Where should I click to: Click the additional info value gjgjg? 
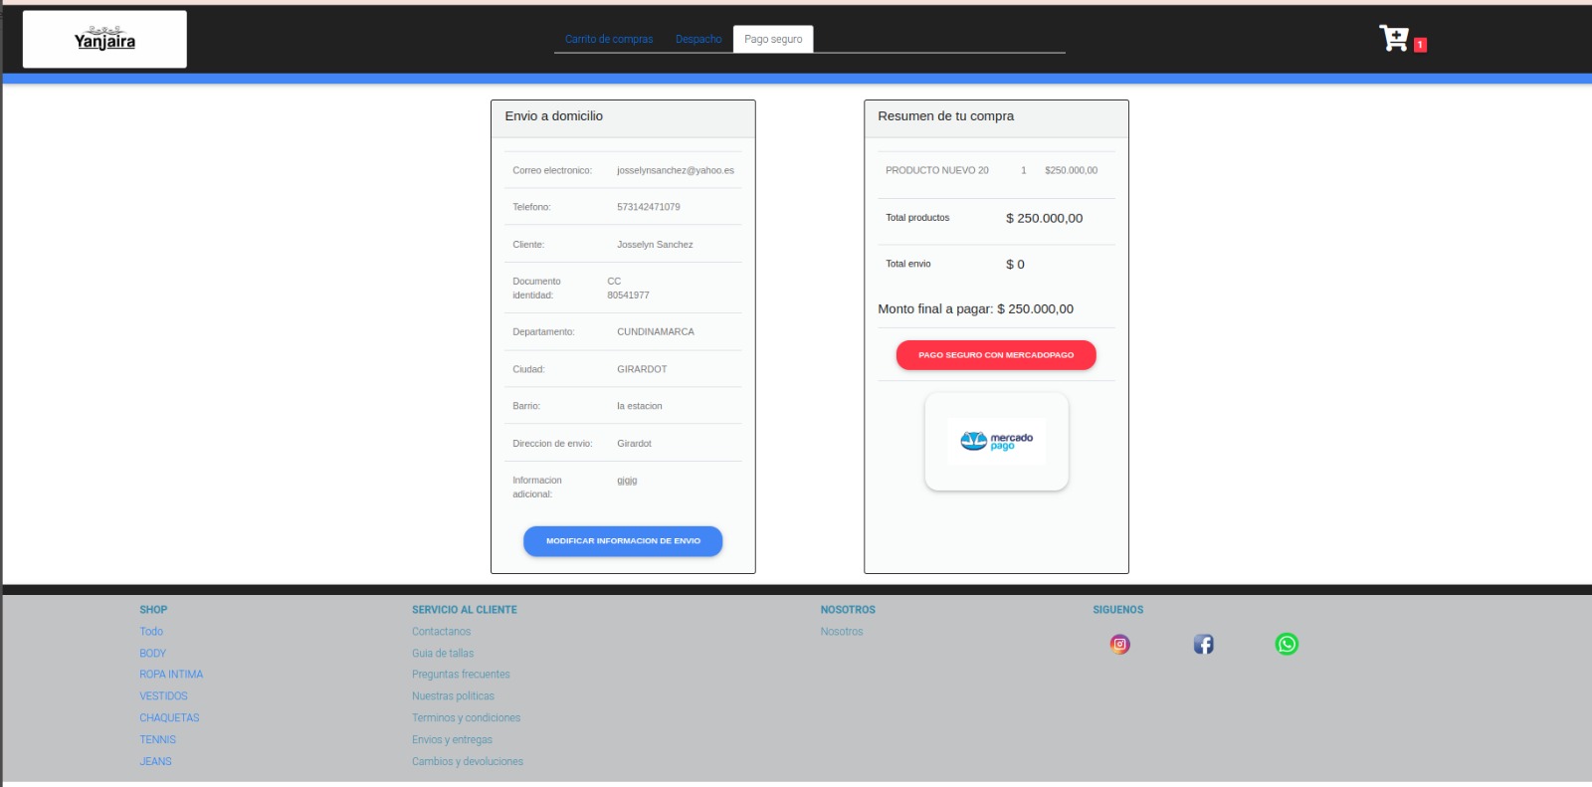(627, 481)
